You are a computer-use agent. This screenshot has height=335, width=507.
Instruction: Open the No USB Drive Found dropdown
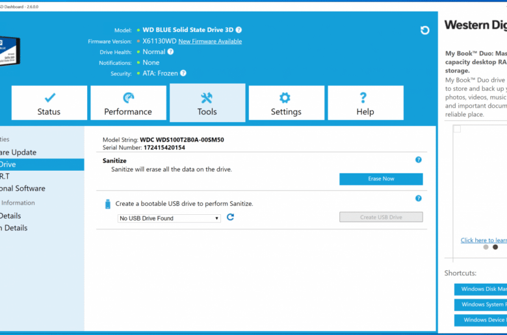[169, 218]
